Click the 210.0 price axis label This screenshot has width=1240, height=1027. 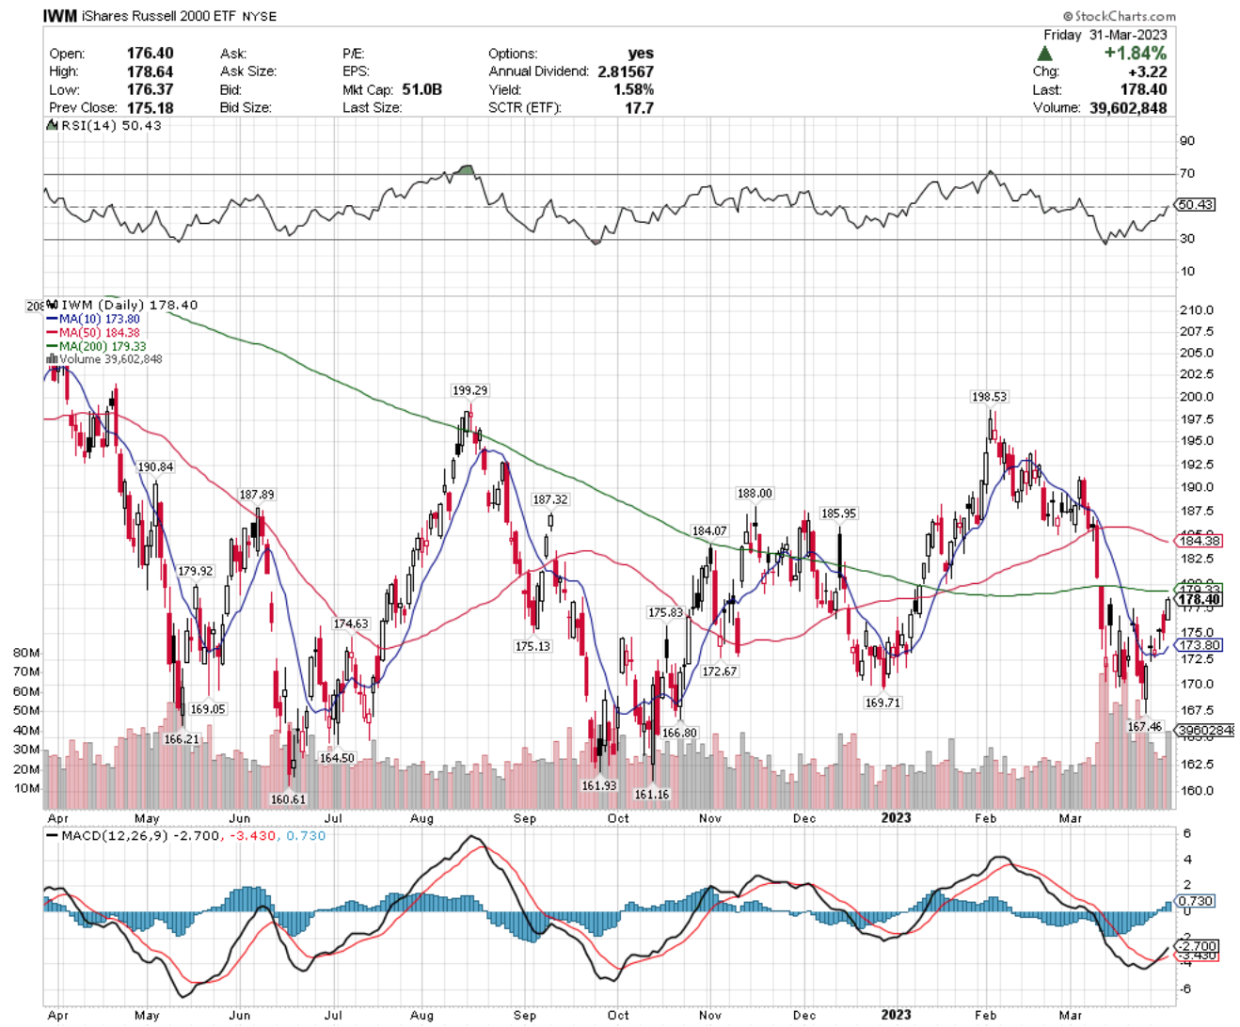coord(1197,310)
